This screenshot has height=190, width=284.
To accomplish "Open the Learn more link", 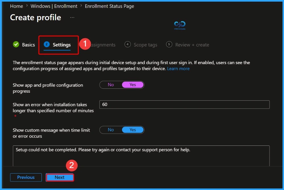I will click(178, 69).
